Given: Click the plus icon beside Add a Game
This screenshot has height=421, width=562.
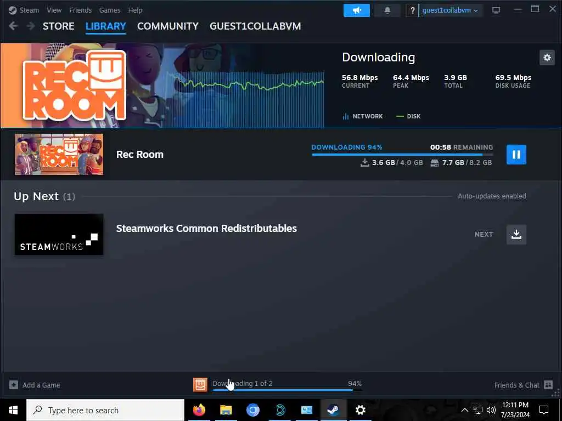Looking at the screenshot, I should coord(14,385).
